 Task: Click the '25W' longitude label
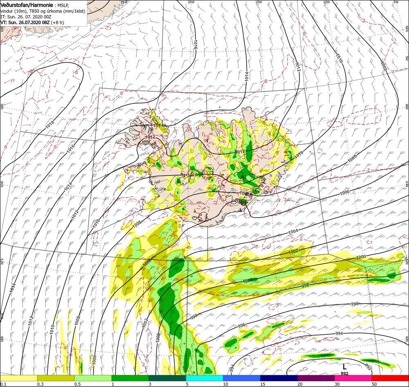124,2
